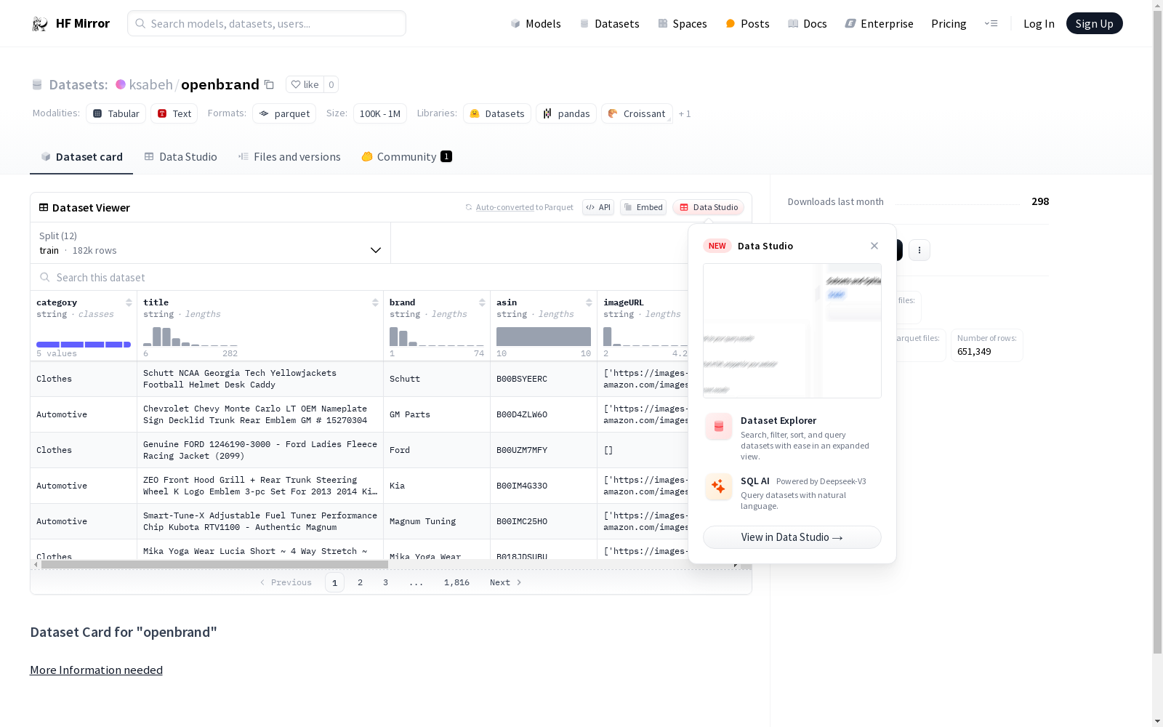This screenshot has height=727, width=1163.
Task: Click Log In
Action: (1039, 23)
